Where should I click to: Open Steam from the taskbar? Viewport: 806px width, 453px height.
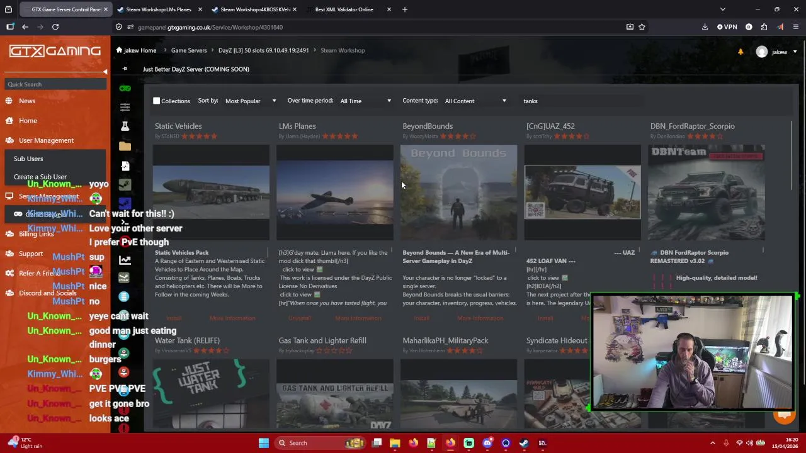[524, 443]
